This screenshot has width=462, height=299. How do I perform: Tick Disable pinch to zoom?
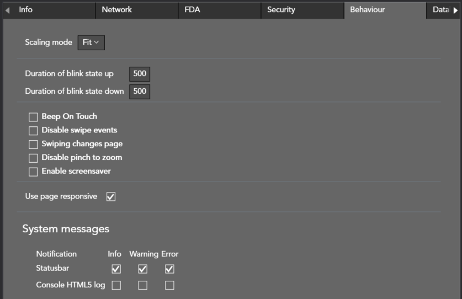pyautogui.click(x=33, y=158)
